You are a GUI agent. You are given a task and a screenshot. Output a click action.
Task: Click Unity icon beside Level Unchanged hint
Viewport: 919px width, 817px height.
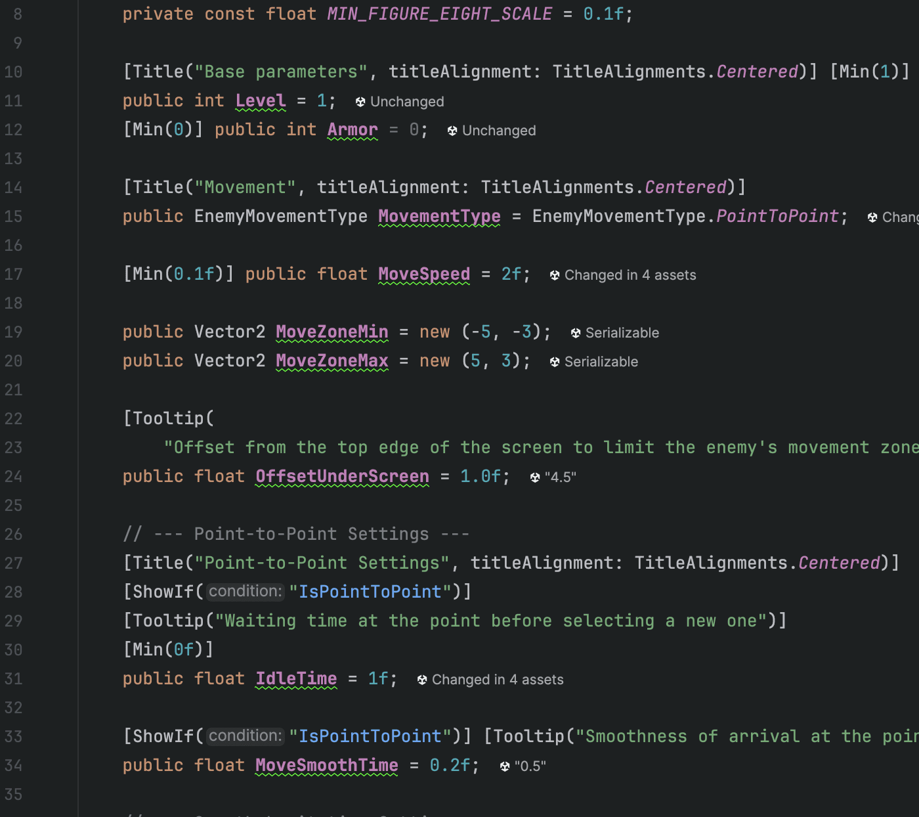tap(360, 102)
